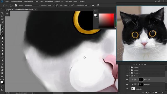Select the Pen tool
167x94 pixels.
click(2, 57)
